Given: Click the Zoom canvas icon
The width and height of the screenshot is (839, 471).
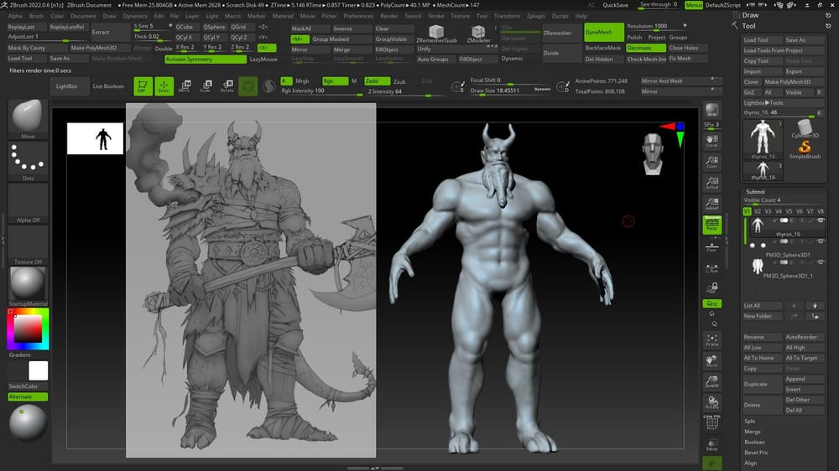Looking at the screenshot, I should 711,162.
